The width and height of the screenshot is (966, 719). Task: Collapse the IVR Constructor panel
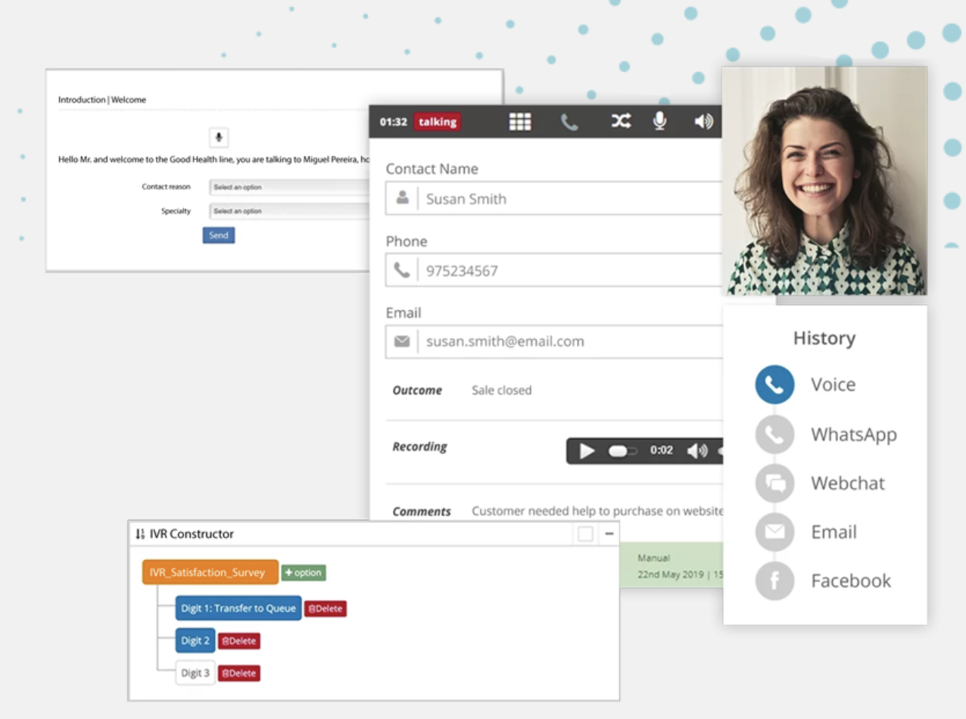(x=609, y=534)
